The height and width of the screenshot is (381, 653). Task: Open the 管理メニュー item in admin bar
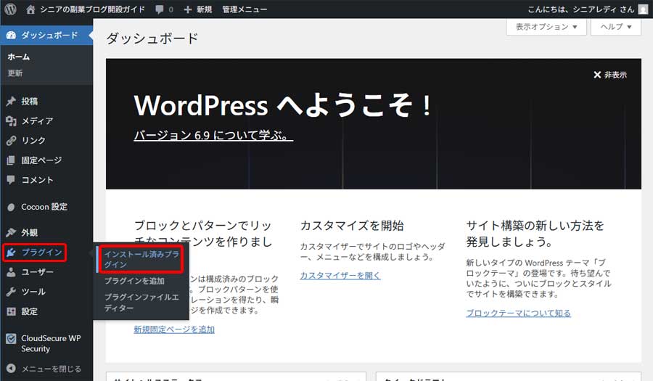pyautogui.click(x=245, y=9)
